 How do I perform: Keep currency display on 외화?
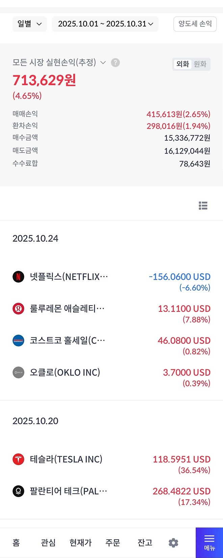tap(183, 64)
